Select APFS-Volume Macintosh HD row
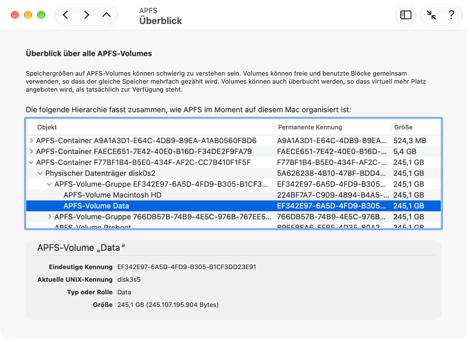Screen dimensions: 467x339 tap(233, 195)
